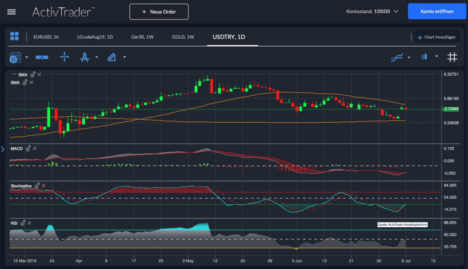468x269 pixels.
Task: Select the trend line channel tool
Action: (x=112, y=57)
